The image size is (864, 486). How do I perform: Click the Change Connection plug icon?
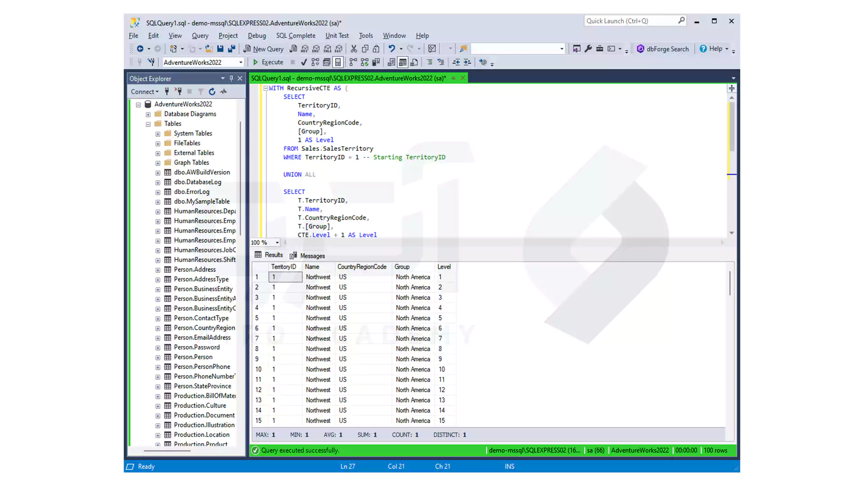tap(151, 62)
